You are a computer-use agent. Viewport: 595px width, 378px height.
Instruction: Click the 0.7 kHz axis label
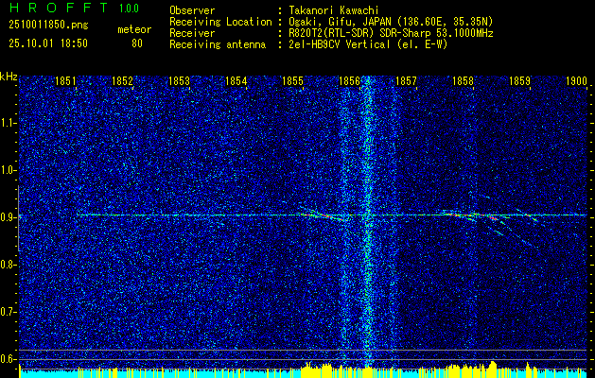(9, 312)
